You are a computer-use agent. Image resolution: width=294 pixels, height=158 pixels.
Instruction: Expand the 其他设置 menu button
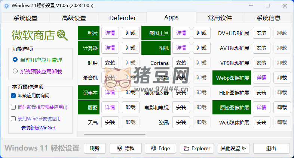click(234, 148)
